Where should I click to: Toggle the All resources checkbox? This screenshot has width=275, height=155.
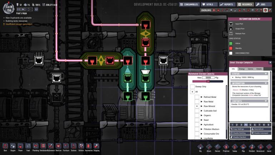192,92
